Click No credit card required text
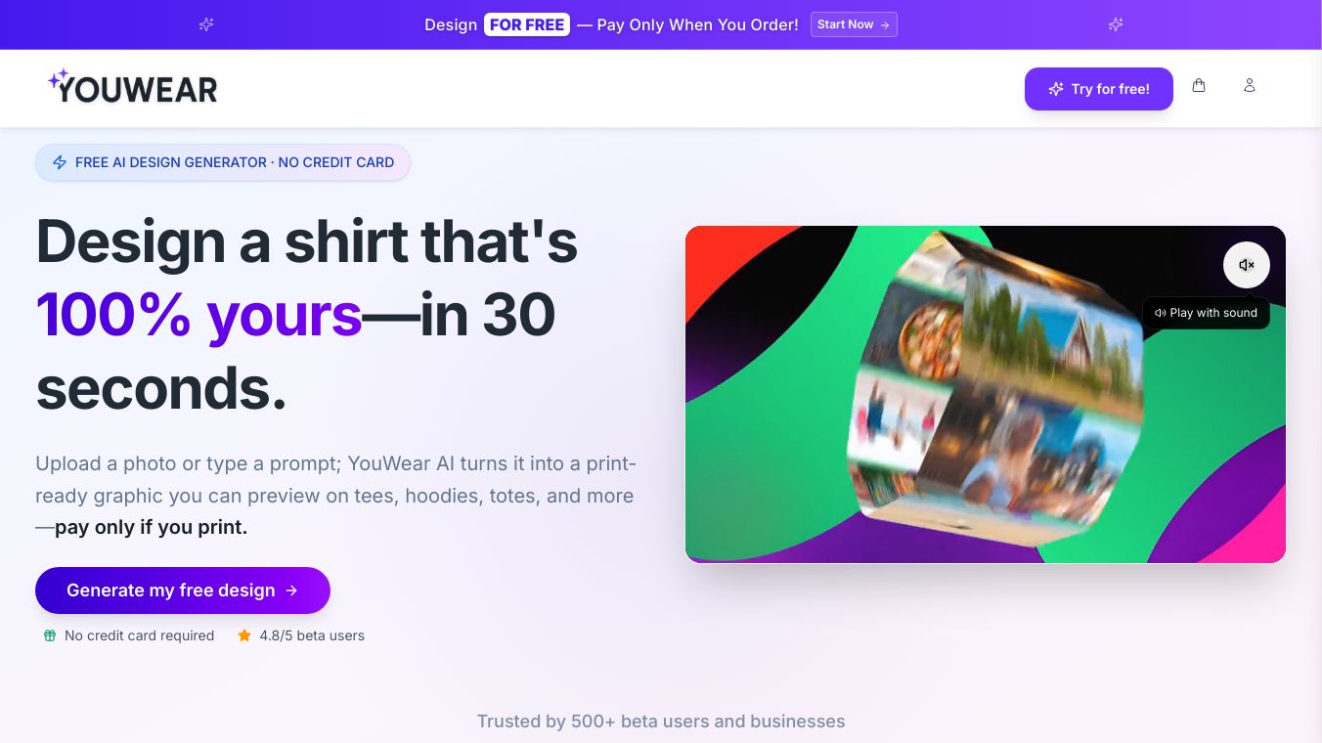Screen dimensions: 1322x743 [x=139, y=635]
